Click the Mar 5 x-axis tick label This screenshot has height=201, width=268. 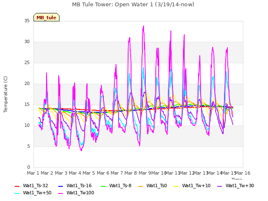[89, 173]
